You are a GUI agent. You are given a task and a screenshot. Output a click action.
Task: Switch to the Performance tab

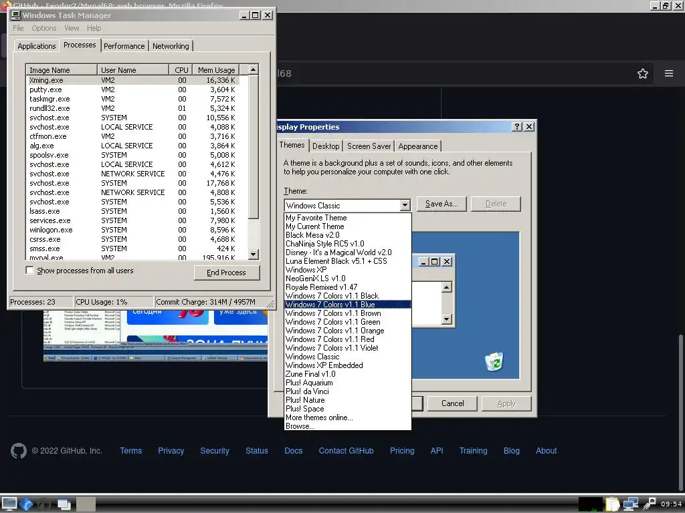coord(124,46)
